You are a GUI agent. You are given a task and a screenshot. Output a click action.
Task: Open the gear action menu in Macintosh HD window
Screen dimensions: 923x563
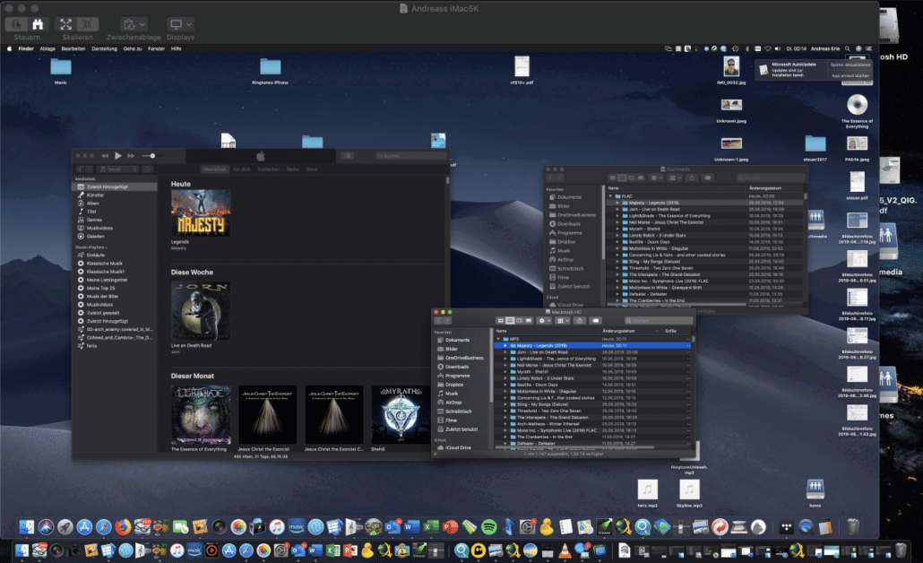[545, 320]
